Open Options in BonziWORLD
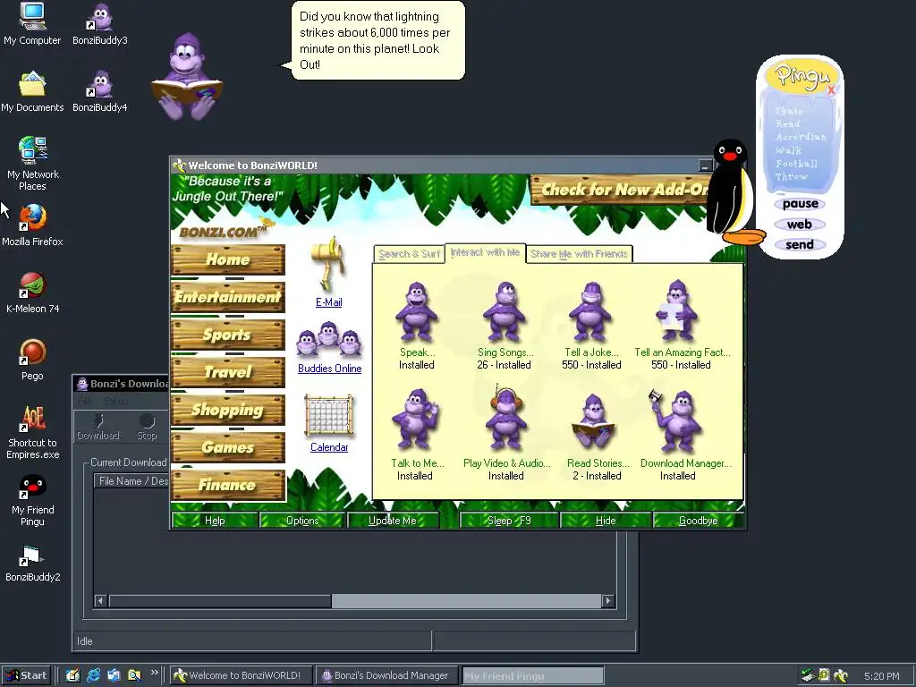The height and width of the screenshot is (687, 916). click(x=302, y=521)
